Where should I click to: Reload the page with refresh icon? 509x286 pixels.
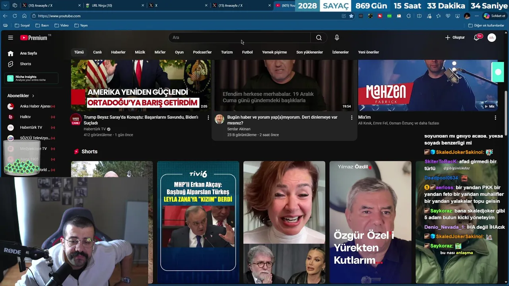tap(15, 16)
